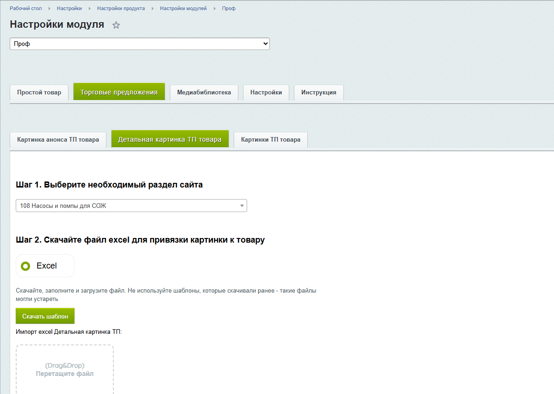The width and height of the screenshot is (554, 394).
Task: Click the Скачать шаблон button
Action: tap(45, 316)
